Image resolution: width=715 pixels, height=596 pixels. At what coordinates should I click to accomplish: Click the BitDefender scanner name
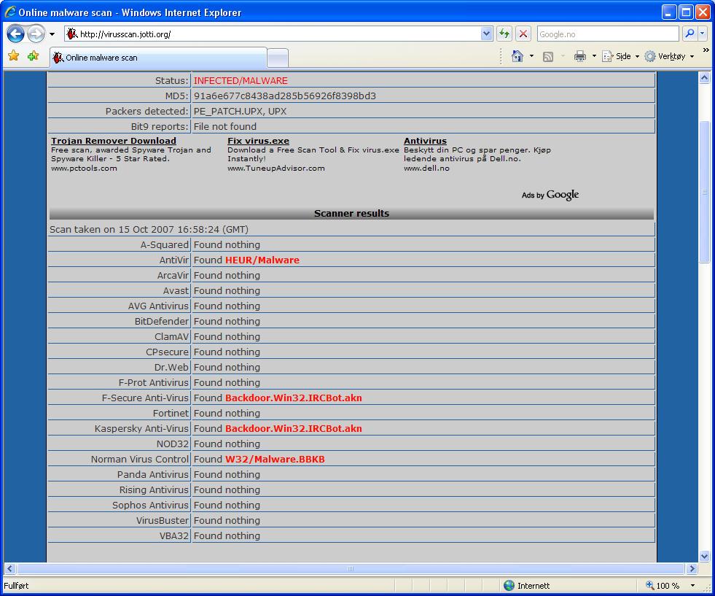coord(161,321)
